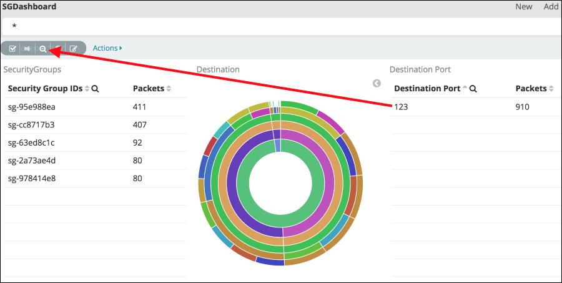Screen dimensions: 562x283
Task: Click packet count 411
Action: pyautogui.click(x=139, y=107)
